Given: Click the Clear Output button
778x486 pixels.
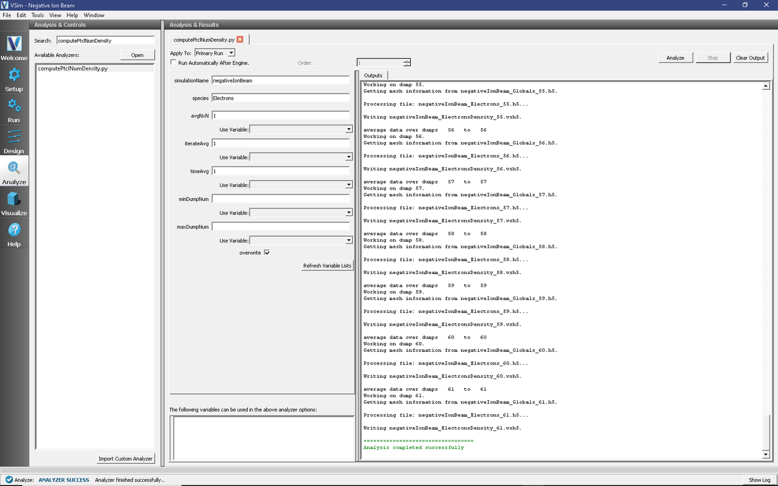Looking at the screenshot, I should 750,58.
